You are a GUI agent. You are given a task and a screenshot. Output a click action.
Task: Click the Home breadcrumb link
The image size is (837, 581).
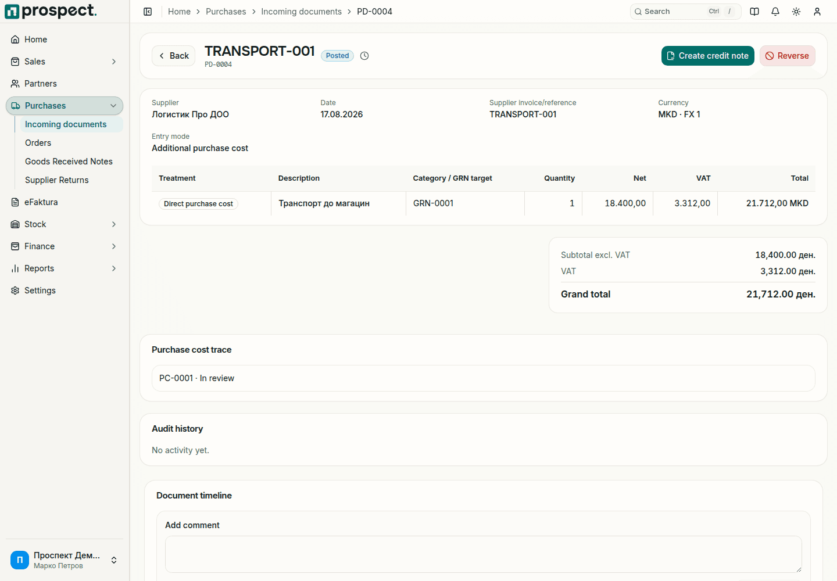click(x=179, y=12)
